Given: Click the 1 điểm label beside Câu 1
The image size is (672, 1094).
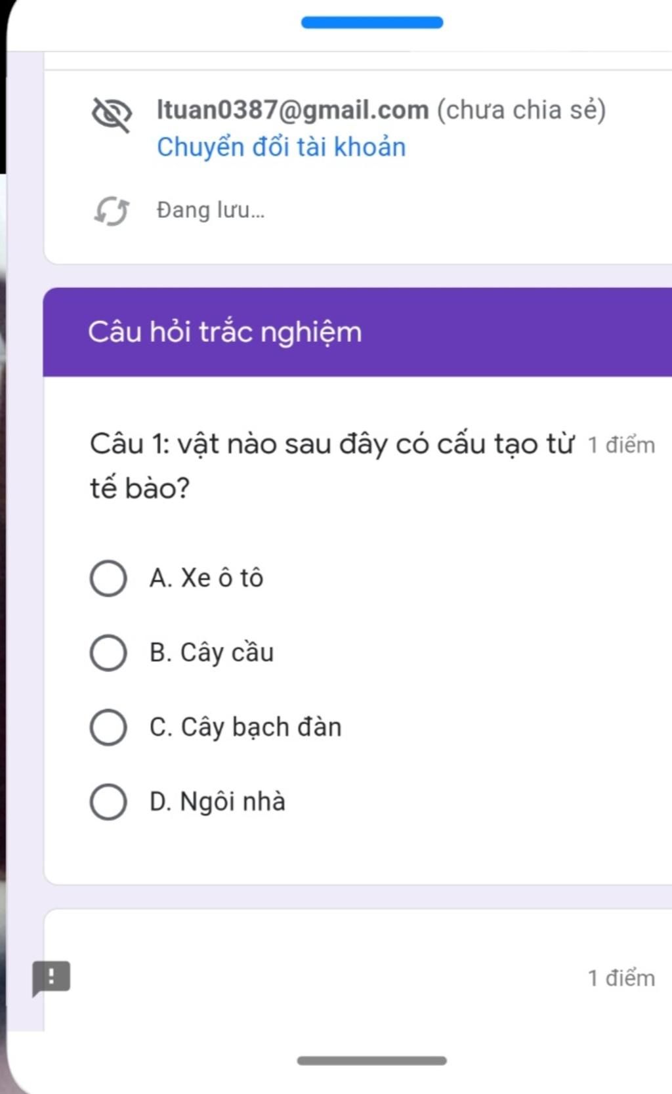Looking at the screenshot, I should tap(621, 445).
